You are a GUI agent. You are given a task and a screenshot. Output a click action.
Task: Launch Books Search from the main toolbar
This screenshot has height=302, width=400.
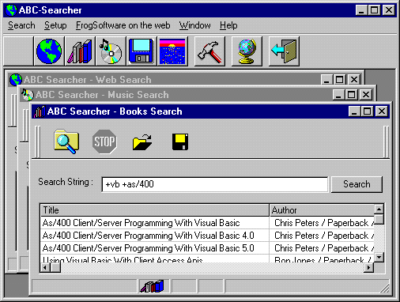[x=80, y=51]
